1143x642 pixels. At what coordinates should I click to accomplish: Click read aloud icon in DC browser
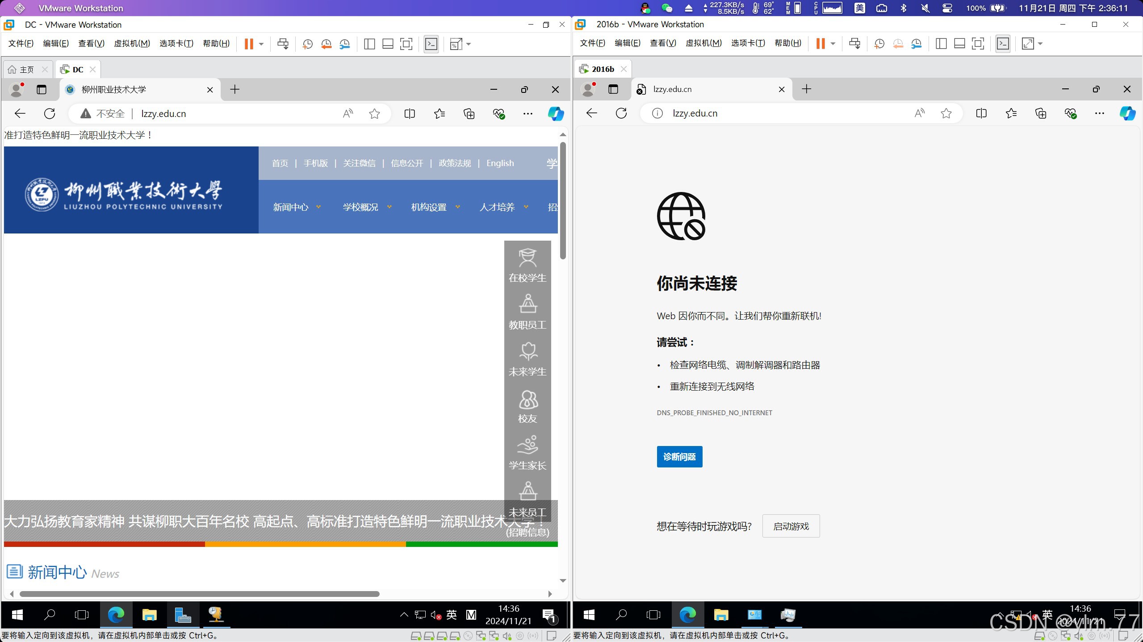click(x=348, y=113)
